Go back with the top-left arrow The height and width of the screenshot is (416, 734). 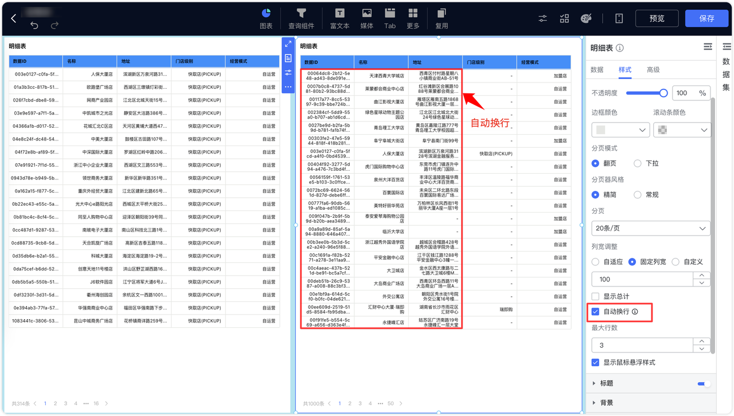(14, 19)
